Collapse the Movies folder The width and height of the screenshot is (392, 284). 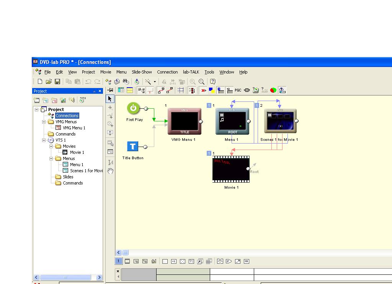51,146
